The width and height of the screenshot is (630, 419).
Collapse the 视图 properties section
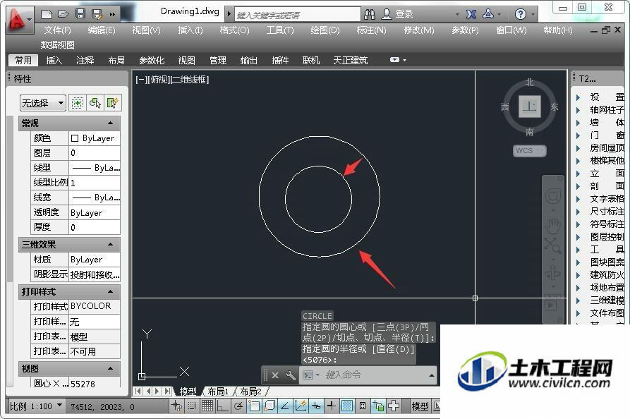111,368
